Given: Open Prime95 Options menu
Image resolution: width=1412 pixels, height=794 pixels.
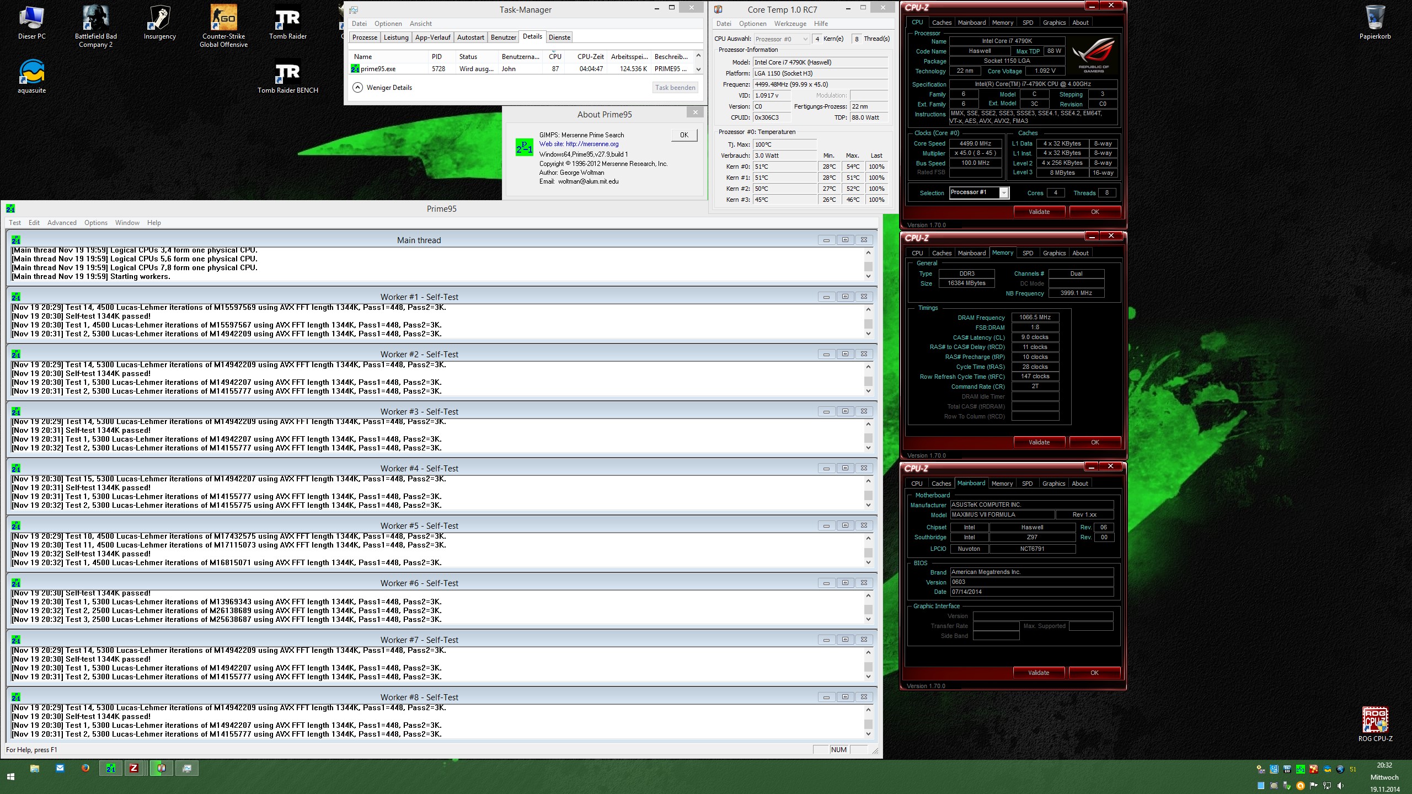Looking at the screenshot, I should coord(96,223).
